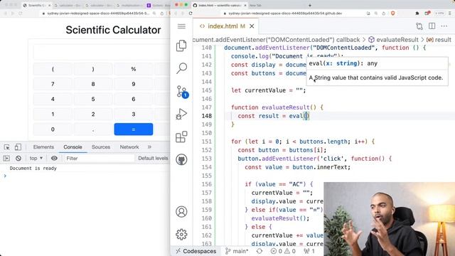Screen dimensions: 455x256
Task: Open the Accounts menu icon
Action: (x=181, y=212)
